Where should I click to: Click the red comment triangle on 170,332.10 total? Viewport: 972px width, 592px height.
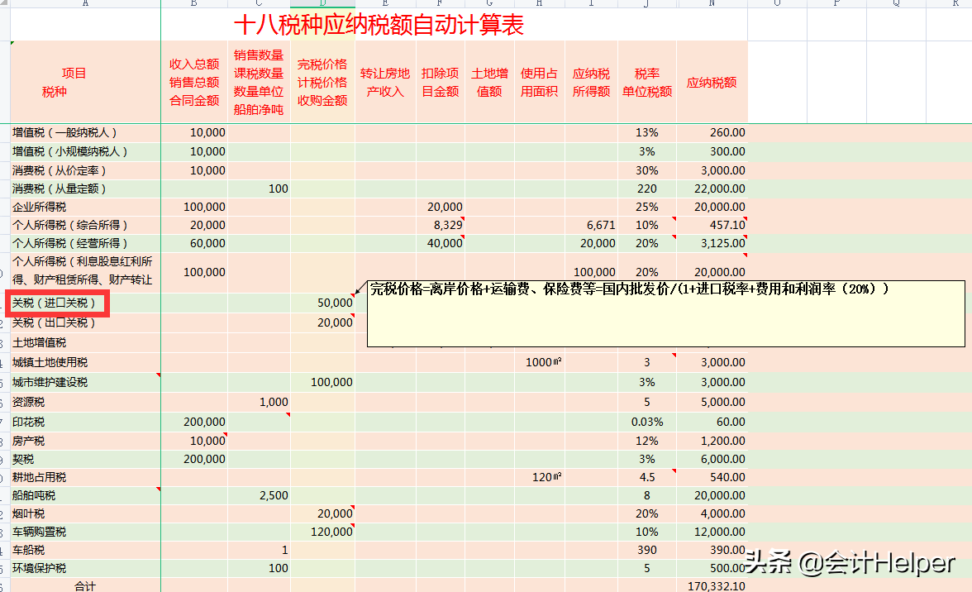pos(745,580)
